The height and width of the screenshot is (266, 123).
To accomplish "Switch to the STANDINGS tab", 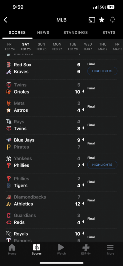I will [76, 33].
